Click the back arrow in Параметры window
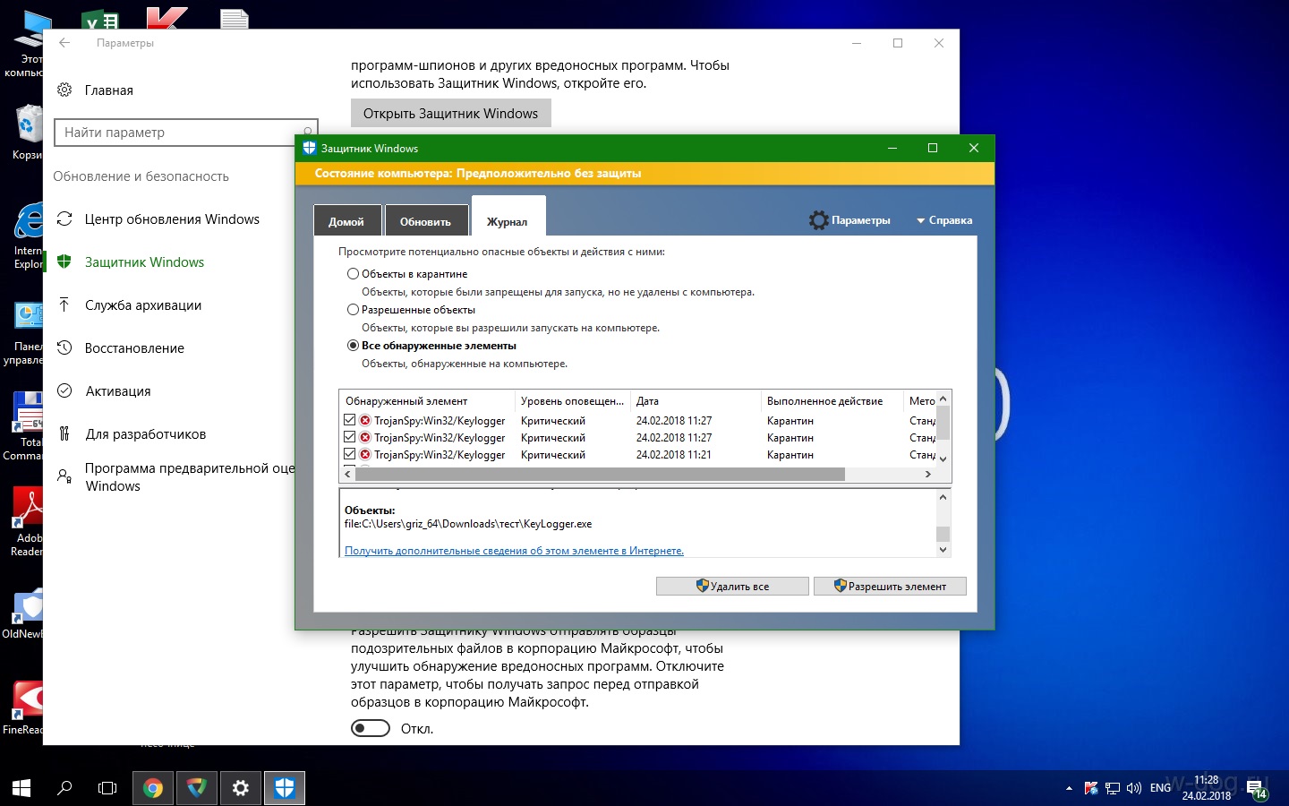 point(64,43)
